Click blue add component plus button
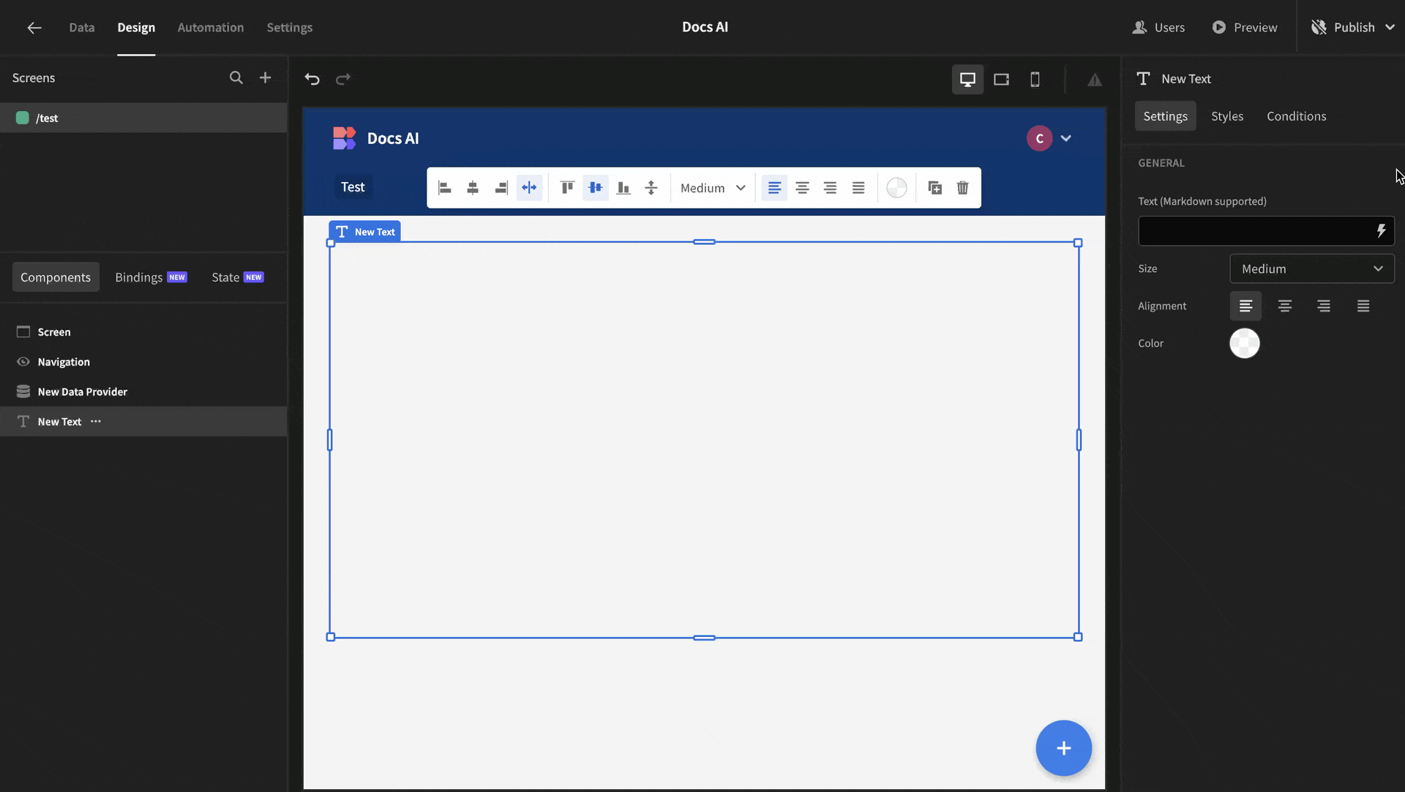 1063,747
